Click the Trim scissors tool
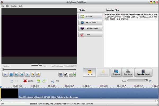Viewport: 159px width, 106px height. tap(55, 81)
